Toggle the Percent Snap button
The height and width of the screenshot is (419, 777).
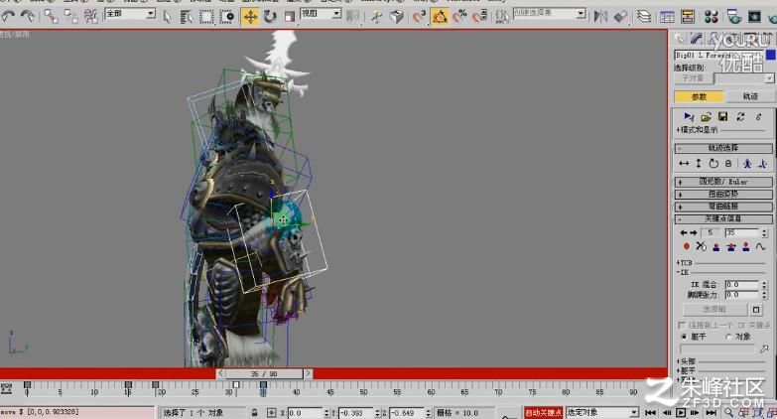(459, 17)
